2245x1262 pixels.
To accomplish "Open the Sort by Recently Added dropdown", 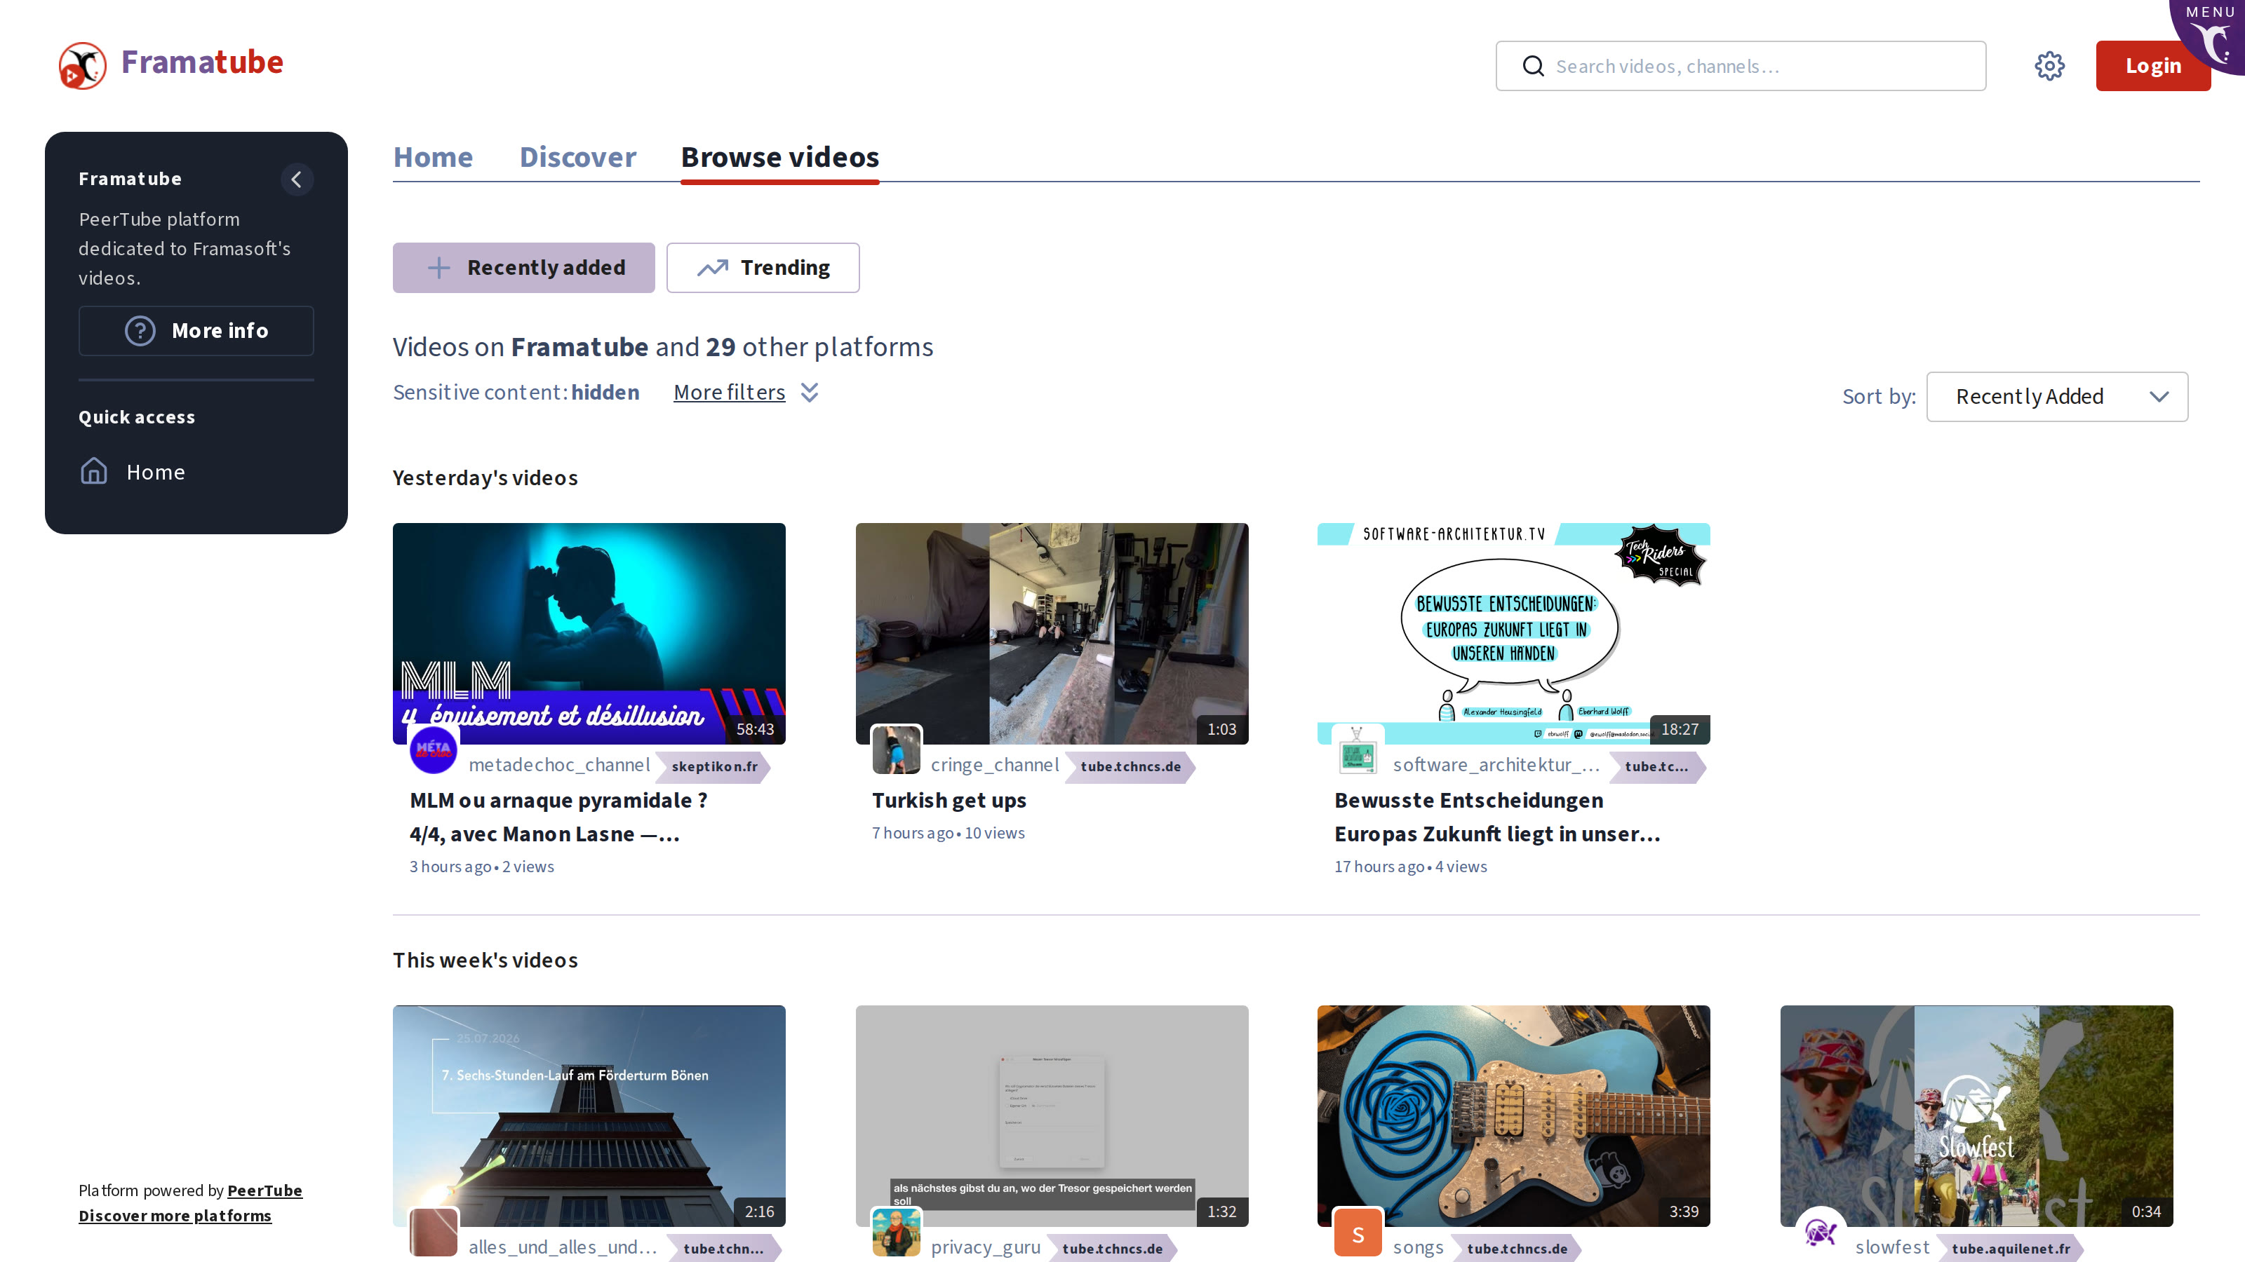I will click(2057, 397).
